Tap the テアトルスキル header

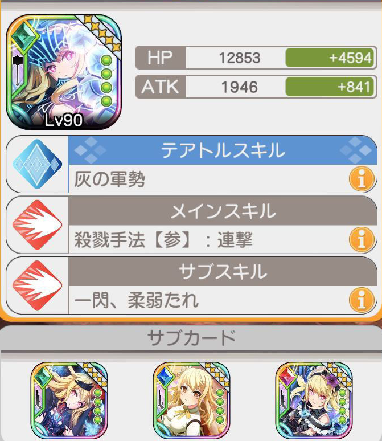pyautogui.click(x=223, y=150)
